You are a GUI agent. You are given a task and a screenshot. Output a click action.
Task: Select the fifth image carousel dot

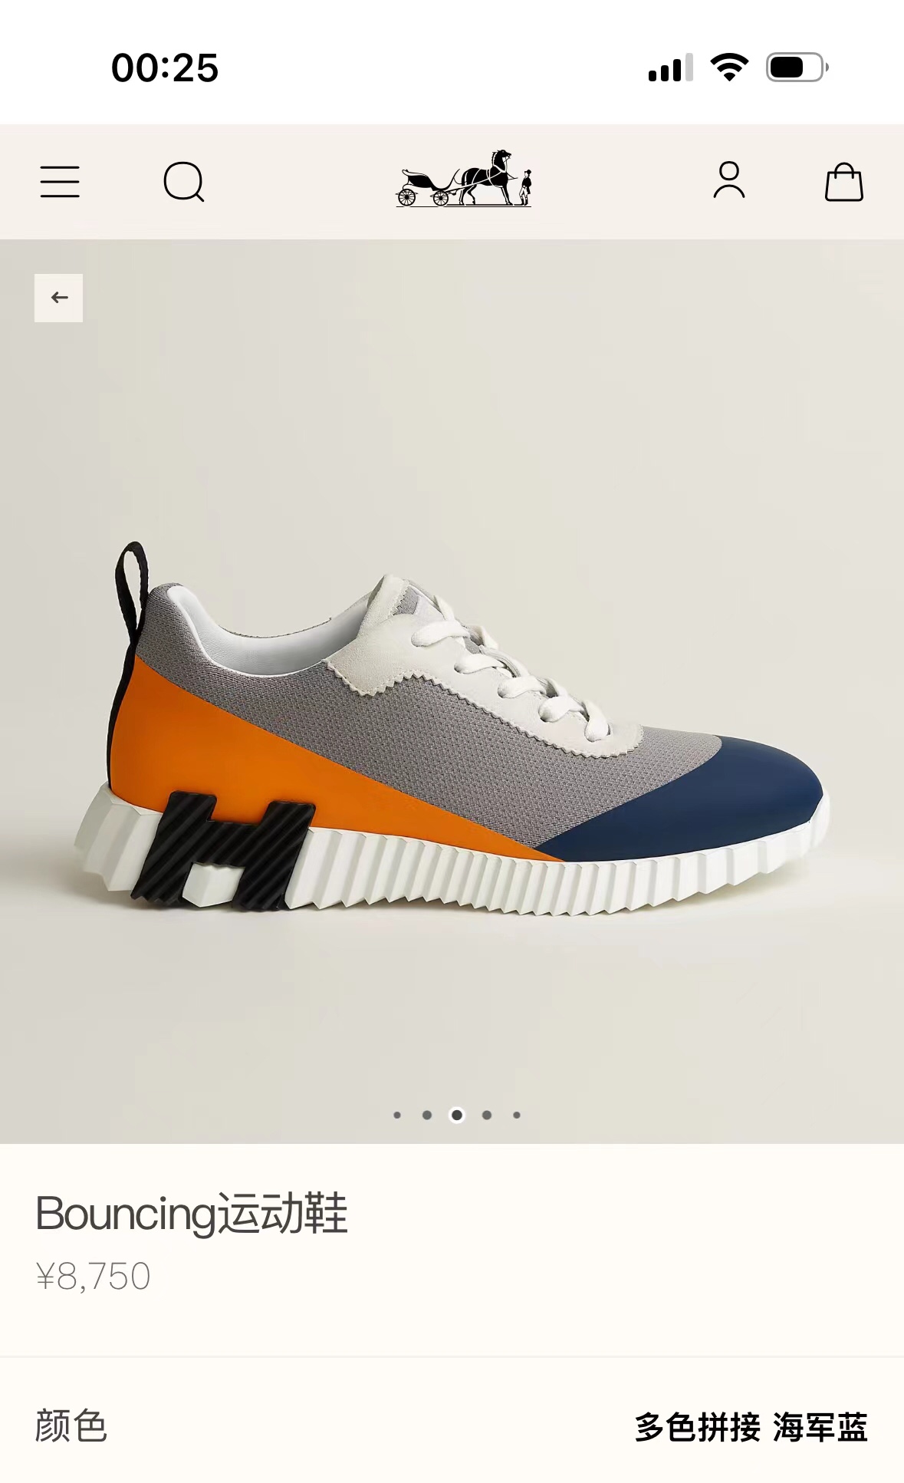pos(517,1115)
